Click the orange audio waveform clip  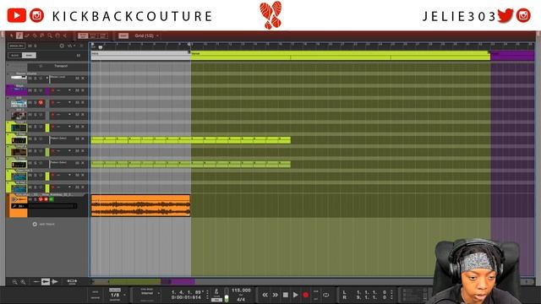[140, 206]
